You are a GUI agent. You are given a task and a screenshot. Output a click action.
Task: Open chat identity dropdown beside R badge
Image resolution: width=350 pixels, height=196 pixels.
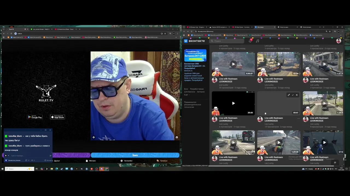coord(8,156)
